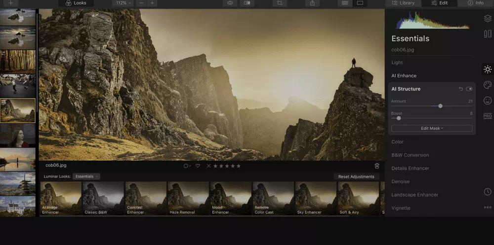The height and width of the screenshot is (245, 494).
Task: Apply the Remove Color Cast look
Action: [x=274, y=199]
